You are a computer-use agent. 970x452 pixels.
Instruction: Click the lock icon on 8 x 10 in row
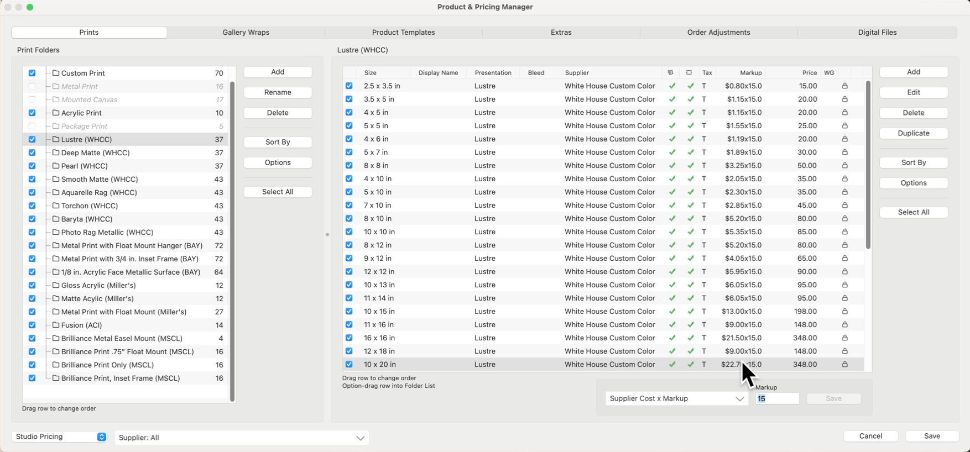(x=844, y=219)
